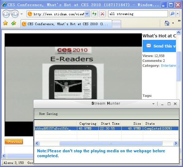Screen dimensions: 183x167
Task: Click the 'Comments: 2' text
Action: click(154, 61)
